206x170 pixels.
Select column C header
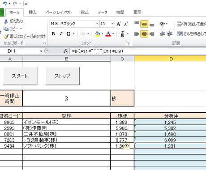pyautogui.click(x=122, y=59)
